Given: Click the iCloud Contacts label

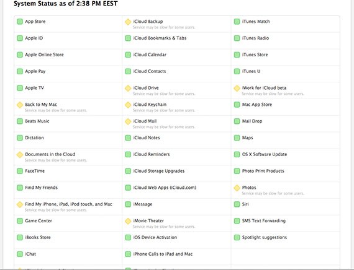Looking at the screenshot, I should click(150, 71).
